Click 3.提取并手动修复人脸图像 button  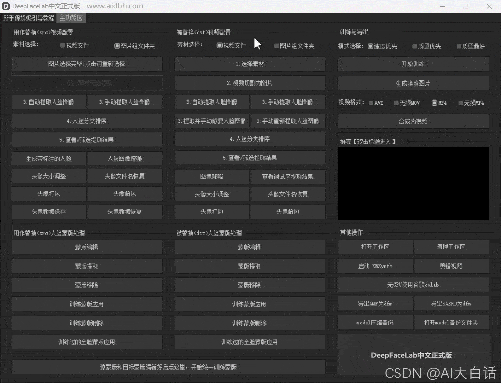point(212,121)
